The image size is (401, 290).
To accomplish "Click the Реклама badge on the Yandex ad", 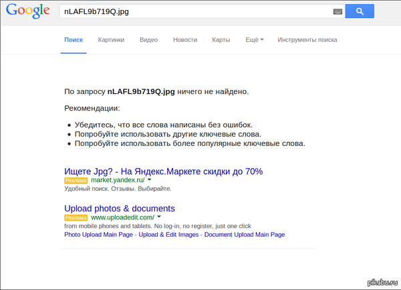I will pos(76,181).
